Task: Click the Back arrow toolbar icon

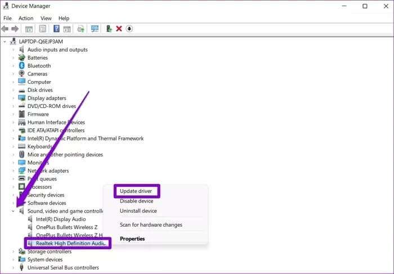Action: [5, 29]
